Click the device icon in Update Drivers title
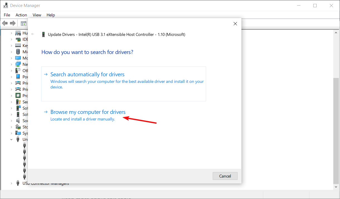Viewport: 340px width, 199px height. click(43, 35)
